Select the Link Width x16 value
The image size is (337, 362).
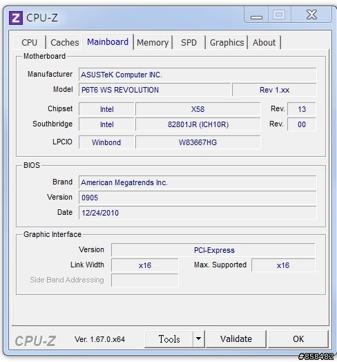pyautogui.click(x=145, y=265)
